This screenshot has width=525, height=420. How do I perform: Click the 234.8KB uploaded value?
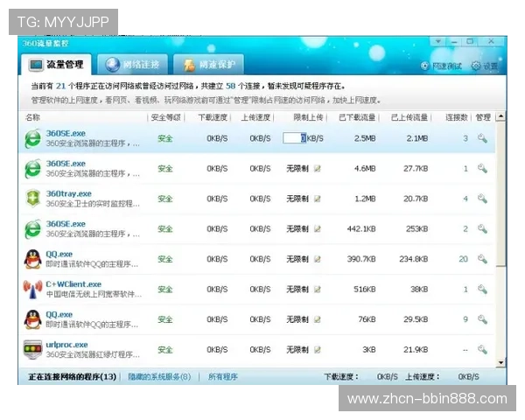click(414, 259)
